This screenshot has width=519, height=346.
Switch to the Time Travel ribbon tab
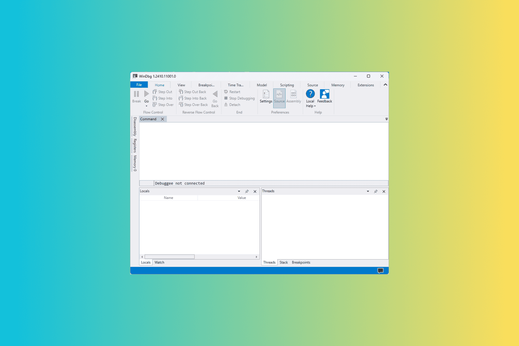236,85
